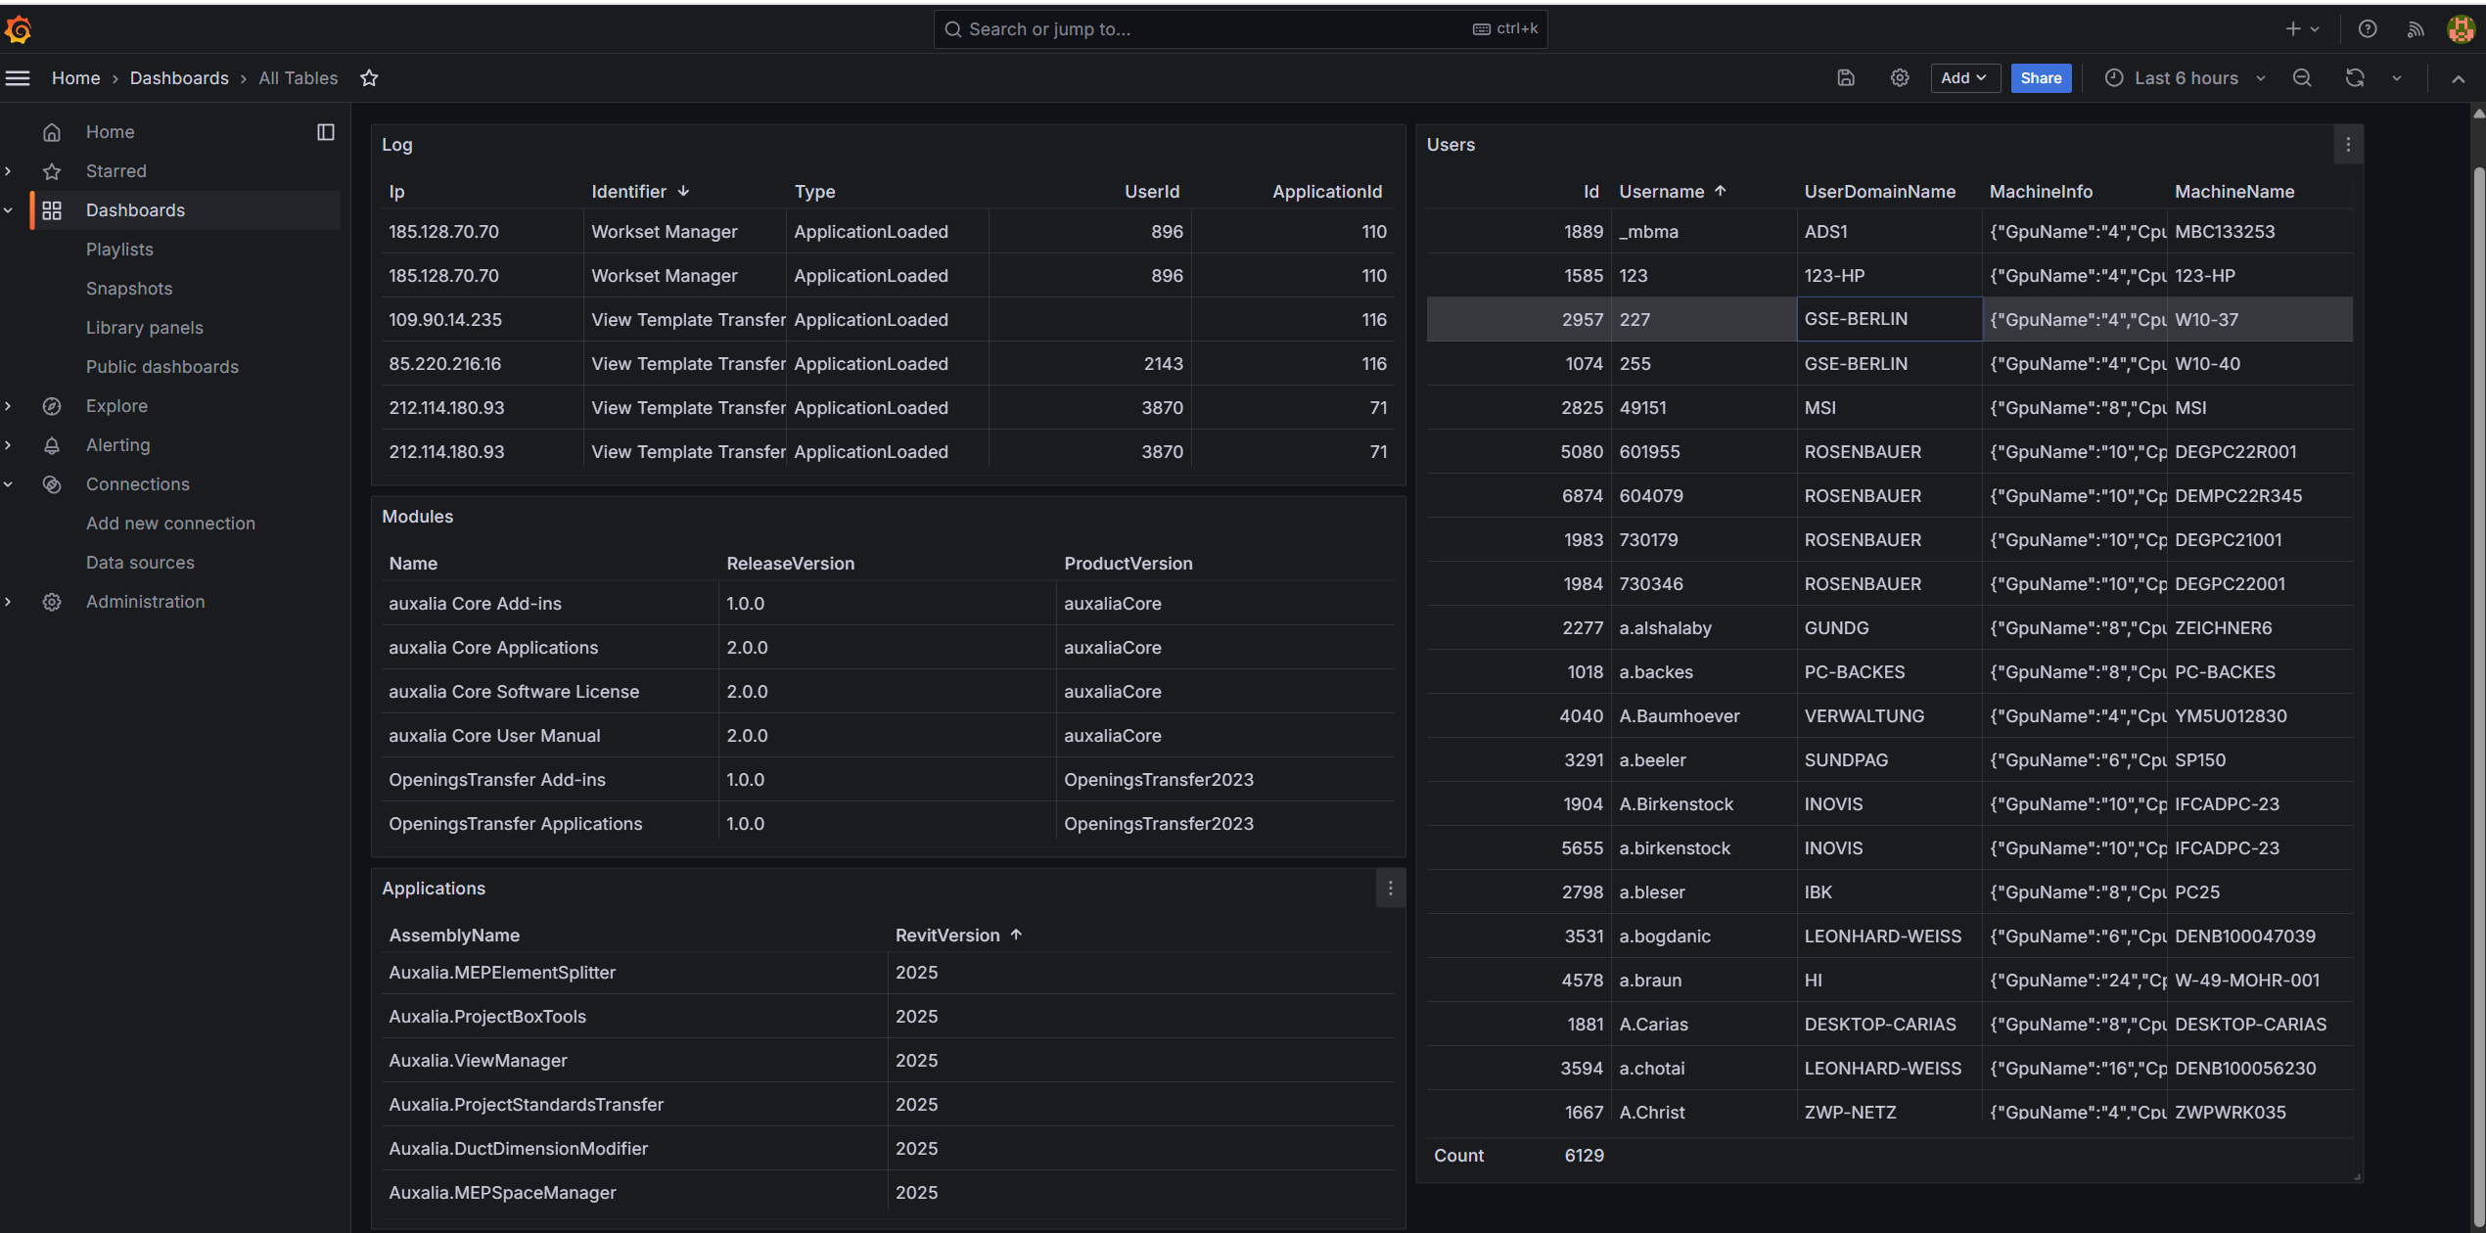
Task: Toggle the hamburger menu icon
Action: 18,78
